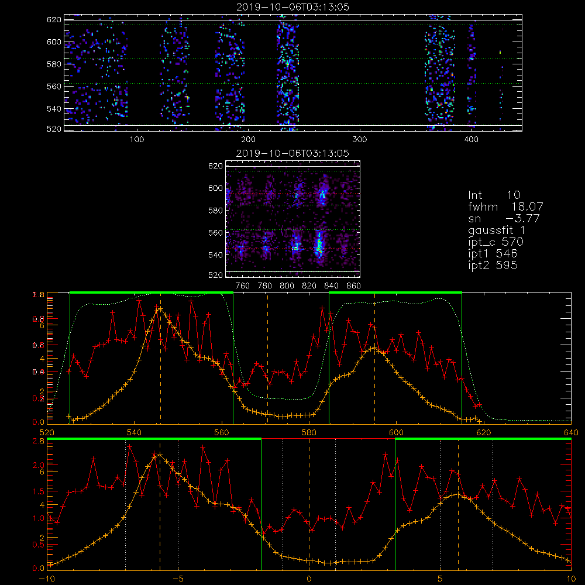The image size is (585, 585).
Task: Select the 'gaussfit 1' readout
Action: (x=497, y=230)
